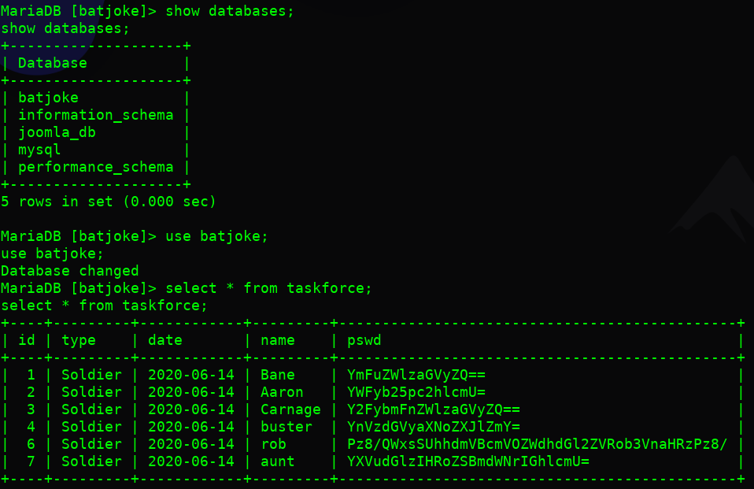
Task: Click the information_schema entry in database list
Action: (x=95, y=115)
